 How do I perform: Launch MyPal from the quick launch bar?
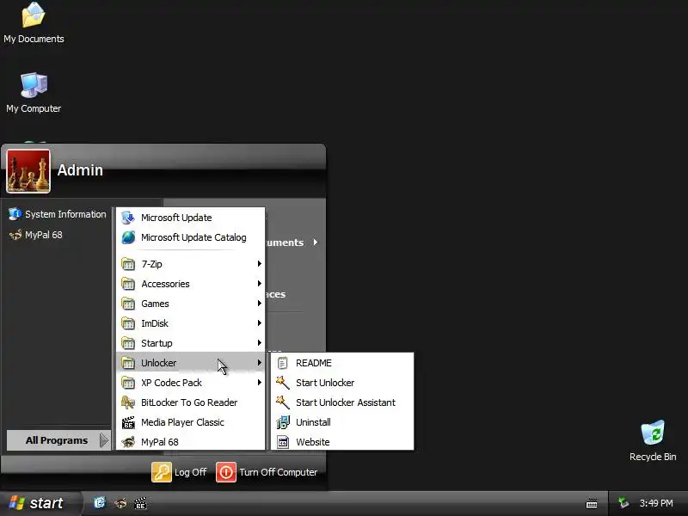pos(120,503)
